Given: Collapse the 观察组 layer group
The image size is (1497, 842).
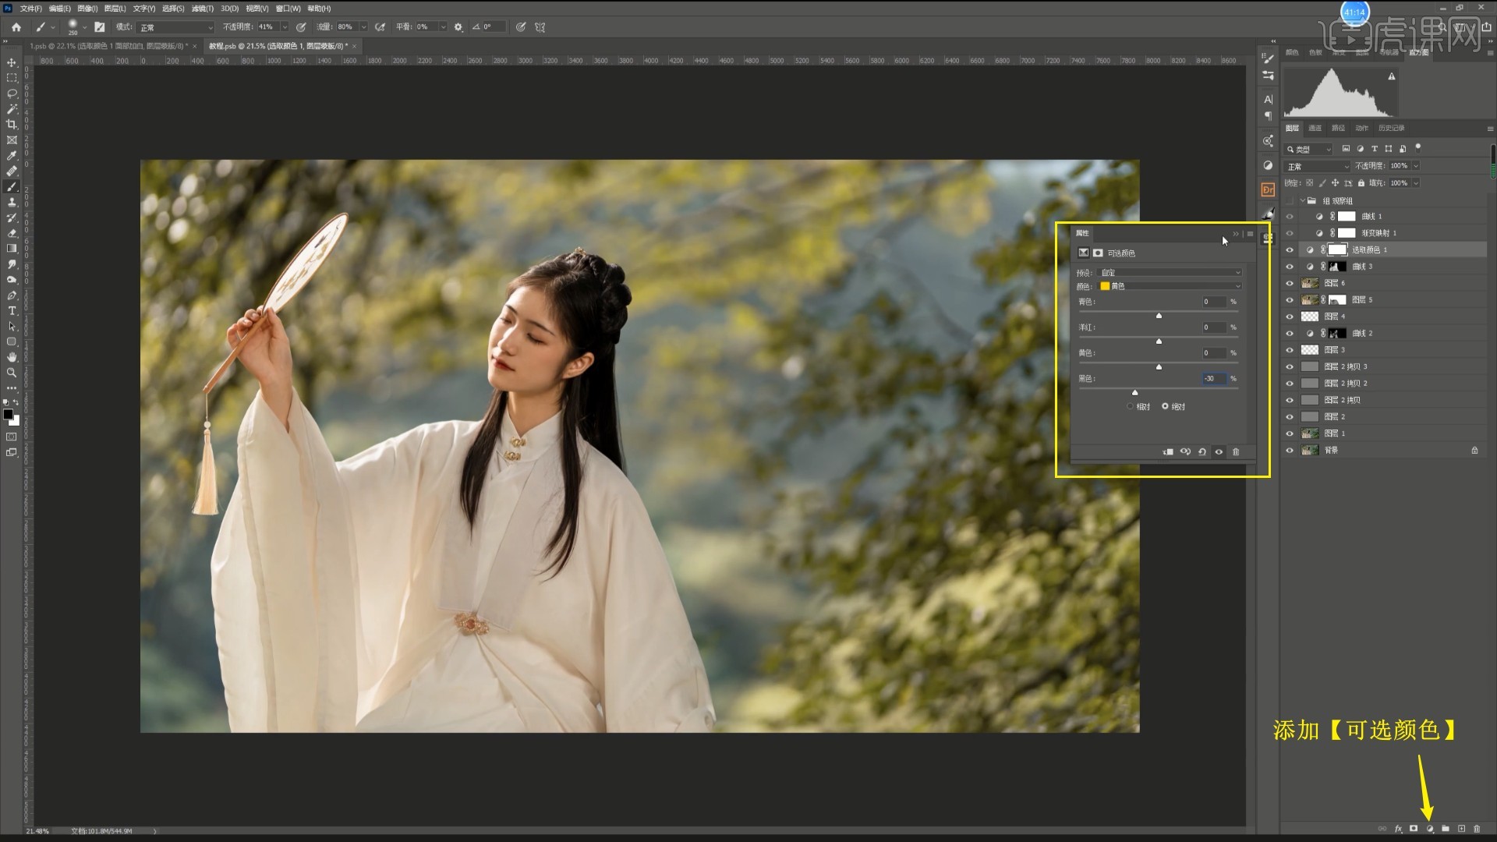Looking at the screenshot, I should coord(1302,200).
